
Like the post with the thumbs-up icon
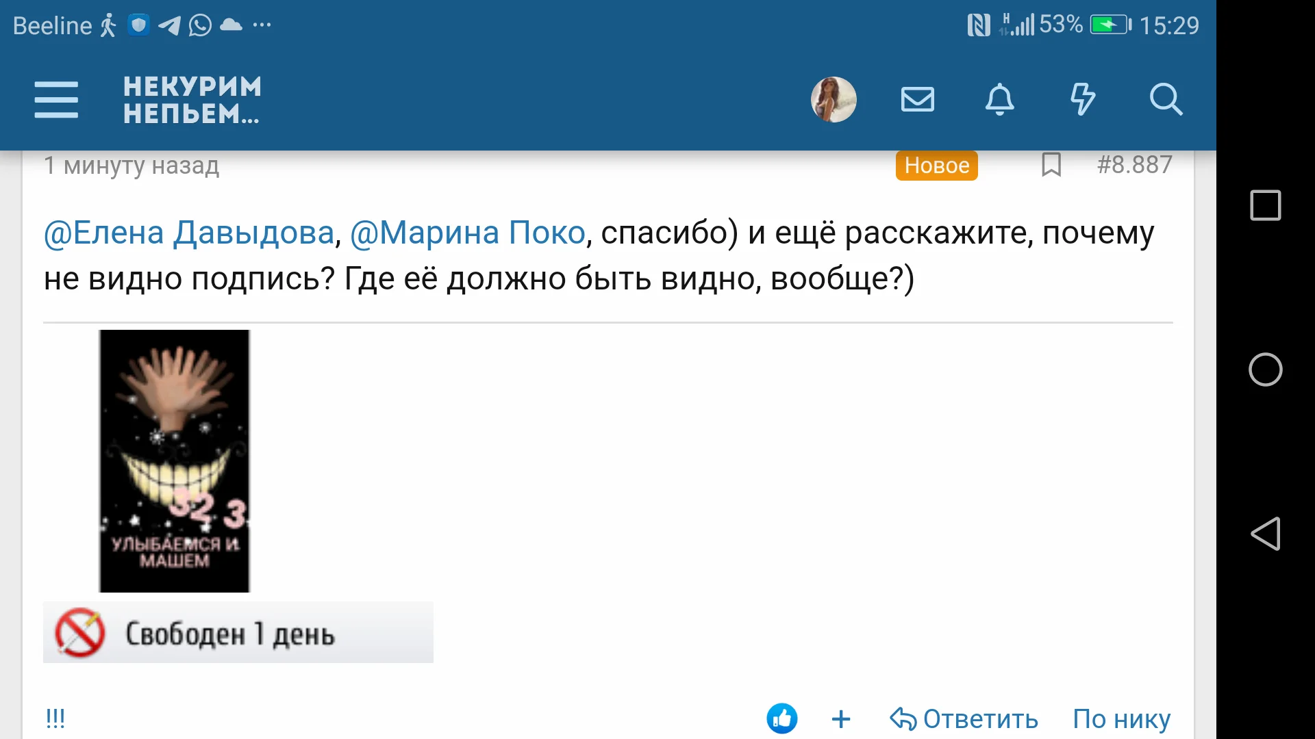point(783,718)
